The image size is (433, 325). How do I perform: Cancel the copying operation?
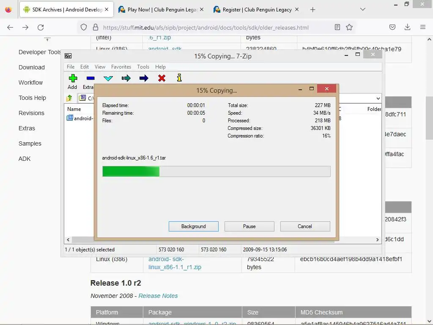click(x=305, y=226)
